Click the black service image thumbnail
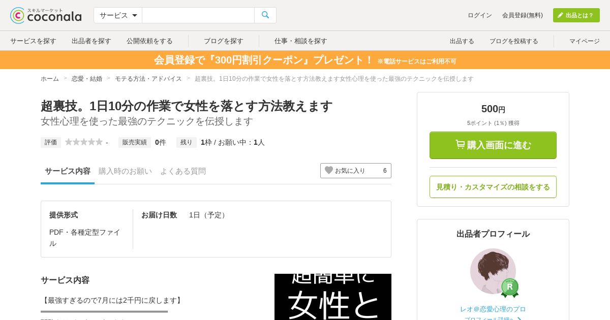The image size is (610, 320). [x=333, y=297]
